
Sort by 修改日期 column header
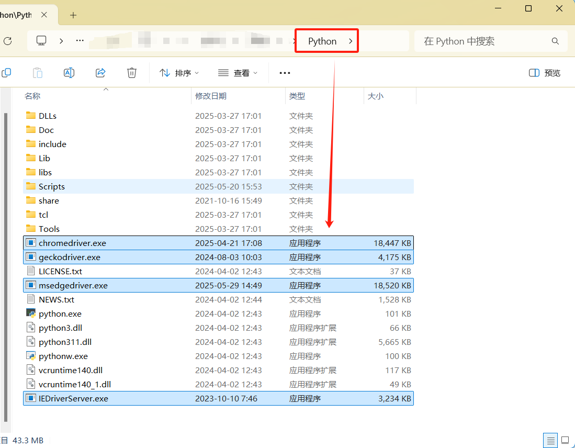[x=211, y=96]
